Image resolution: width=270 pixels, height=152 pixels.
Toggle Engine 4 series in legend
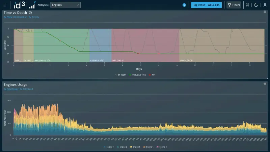[x=148, y=147]
